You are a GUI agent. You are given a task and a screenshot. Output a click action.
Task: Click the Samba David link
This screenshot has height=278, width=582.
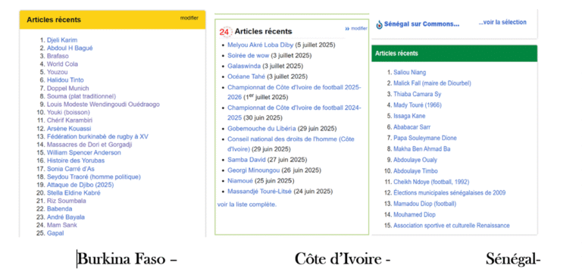point(246,160)
